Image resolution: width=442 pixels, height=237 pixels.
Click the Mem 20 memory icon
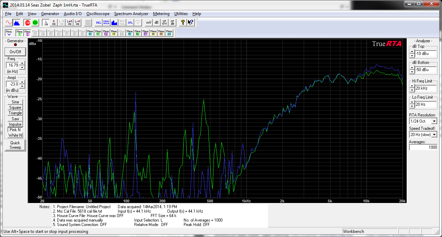point(169,33)
